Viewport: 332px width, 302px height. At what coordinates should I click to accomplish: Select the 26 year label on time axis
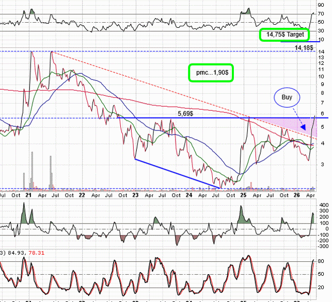click(x=297, y=195)
